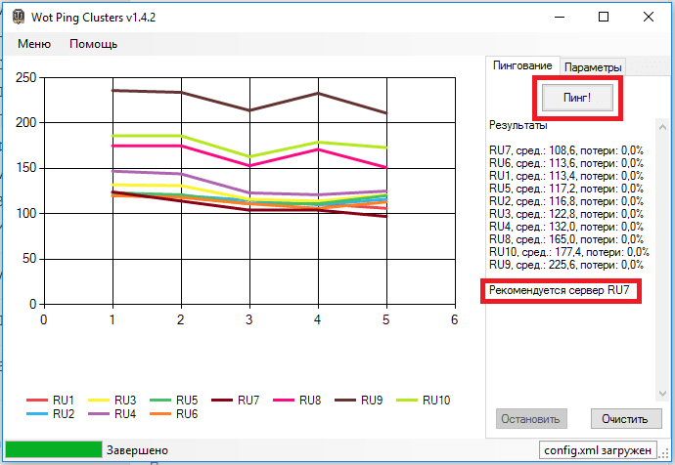Image resolution: width=675 pixels, height=465 pixels.
Task: Click the RU9 brown legend marker
Action: [345, 401]
